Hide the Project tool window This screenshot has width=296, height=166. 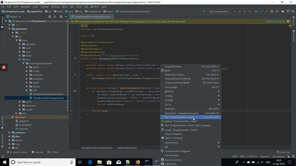(66, 17)
